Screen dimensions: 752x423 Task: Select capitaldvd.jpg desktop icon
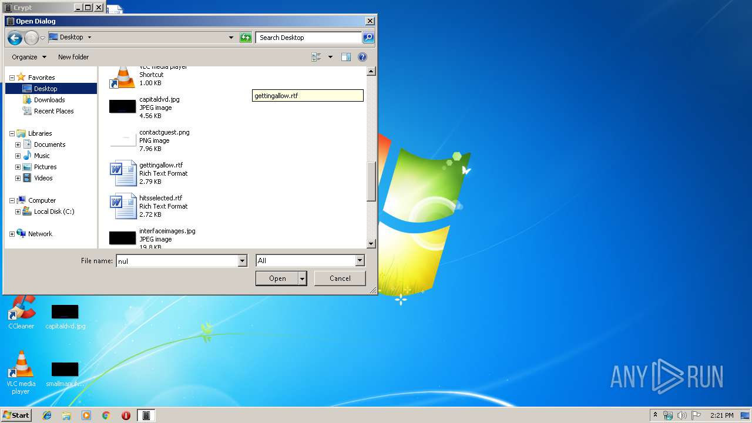pos(65,317)
